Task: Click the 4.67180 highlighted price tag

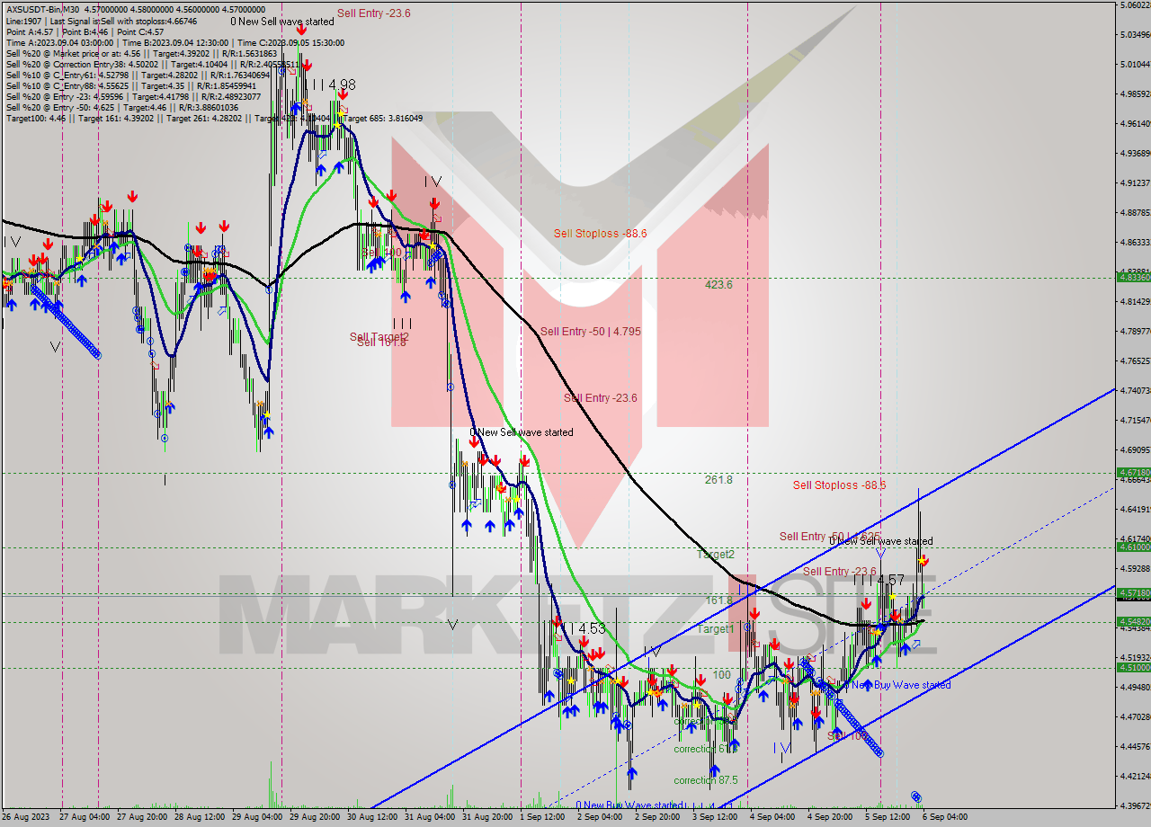Action: (x=1133, y=472)
